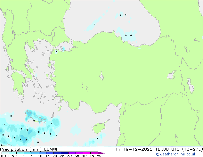Click the (12+276) forecast offset text
This screenshot has width=203, height=157.
(192, 149)
